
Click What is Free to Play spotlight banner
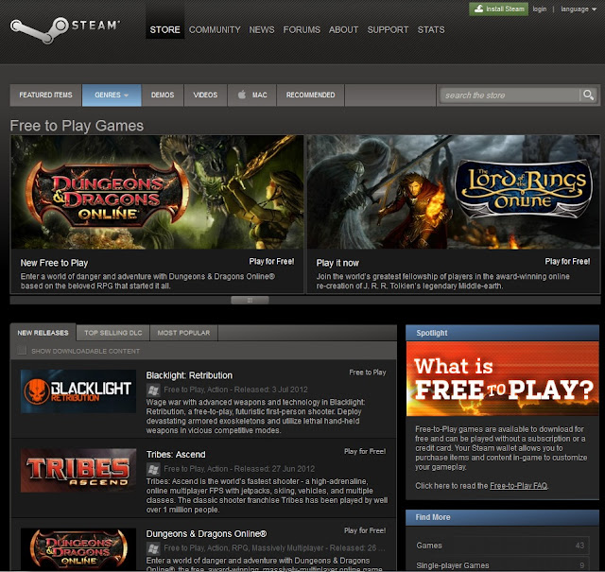pyautogui.click(x=502, y=378)
